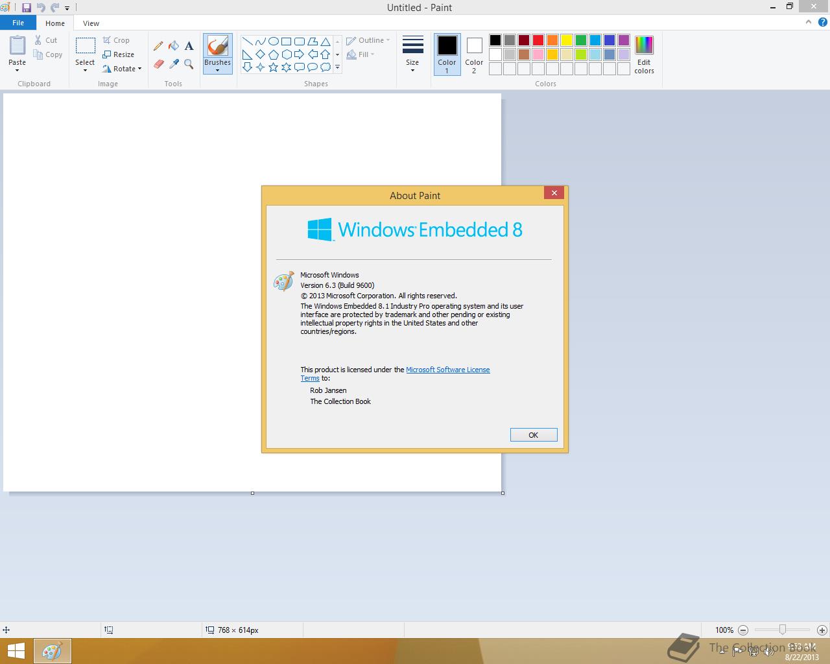
Task: Choose the Diamond shape
Action: (260, 54)
